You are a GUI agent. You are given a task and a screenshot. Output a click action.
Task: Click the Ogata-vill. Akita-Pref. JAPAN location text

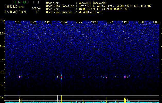[x=115, y=6]
